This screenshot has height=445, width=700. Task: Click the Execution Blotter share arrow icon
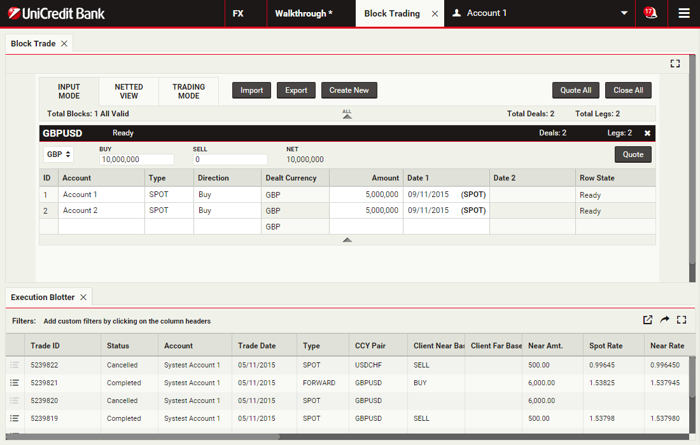coord(664,320)
